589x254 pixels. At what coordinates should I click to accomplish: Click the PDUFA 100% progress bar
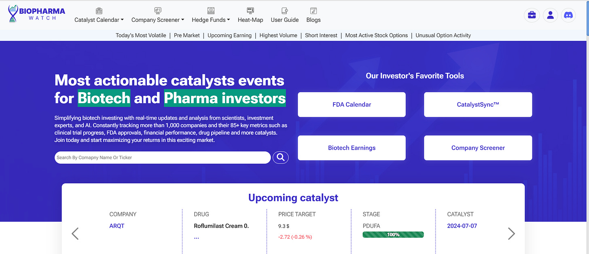coord(393,235)
